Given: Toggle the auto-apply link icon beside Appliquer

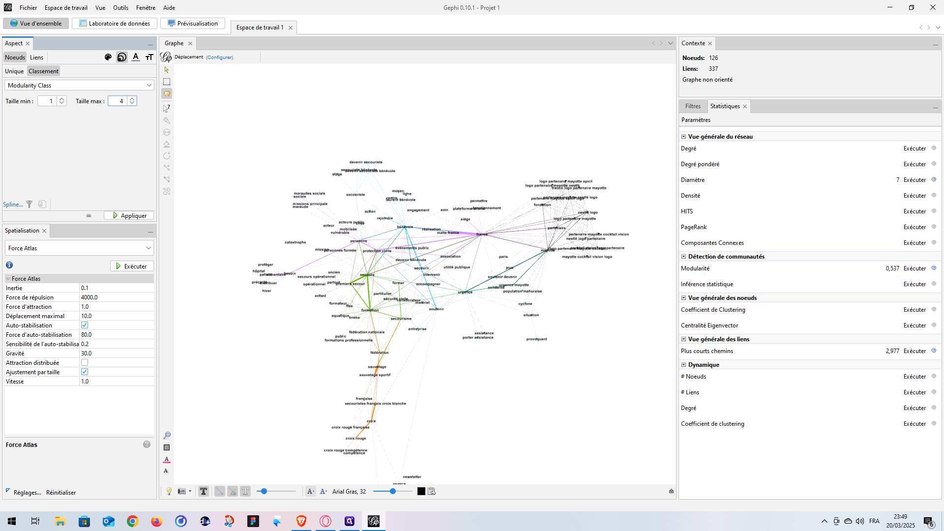Looking at the screenshot, I should click(88, 216).
